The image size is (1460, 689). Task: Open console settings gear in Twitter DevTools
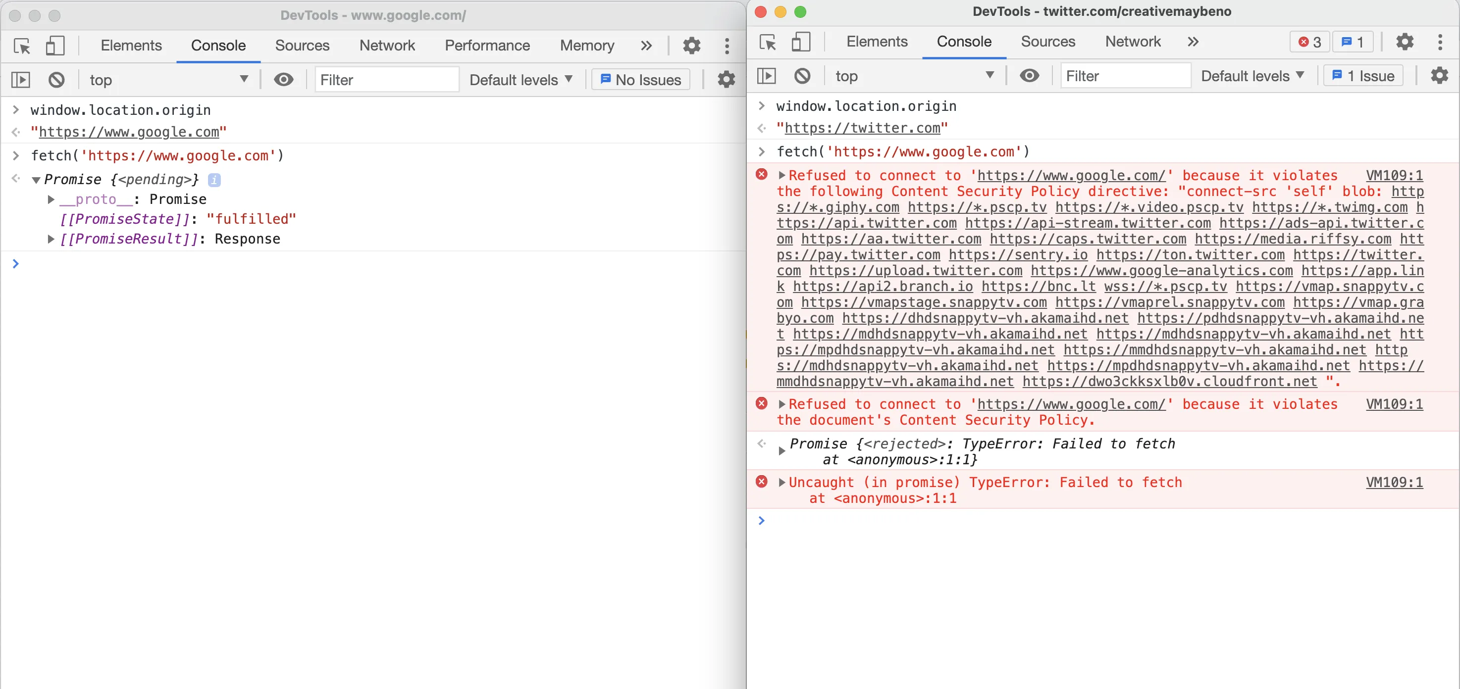pyautogui.click(x=1439, y=76)
